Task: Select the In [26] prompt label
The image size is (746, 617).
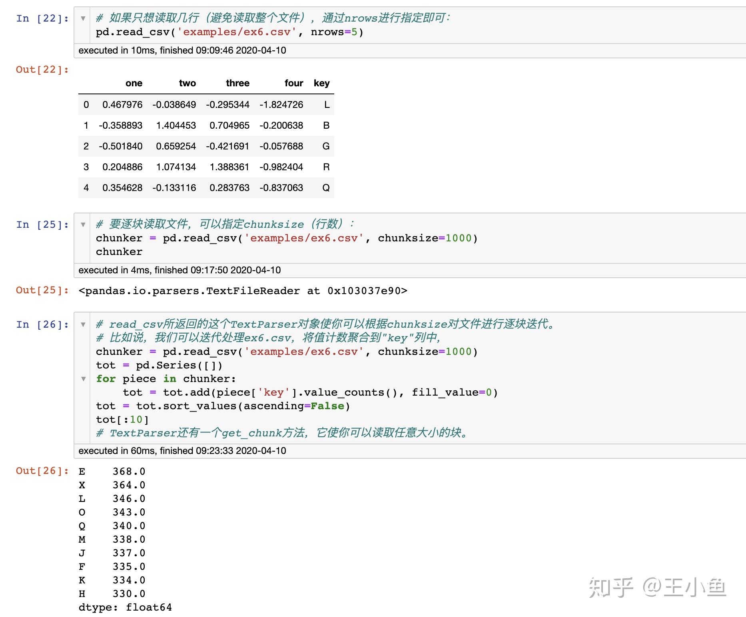Action: point(42,324)
